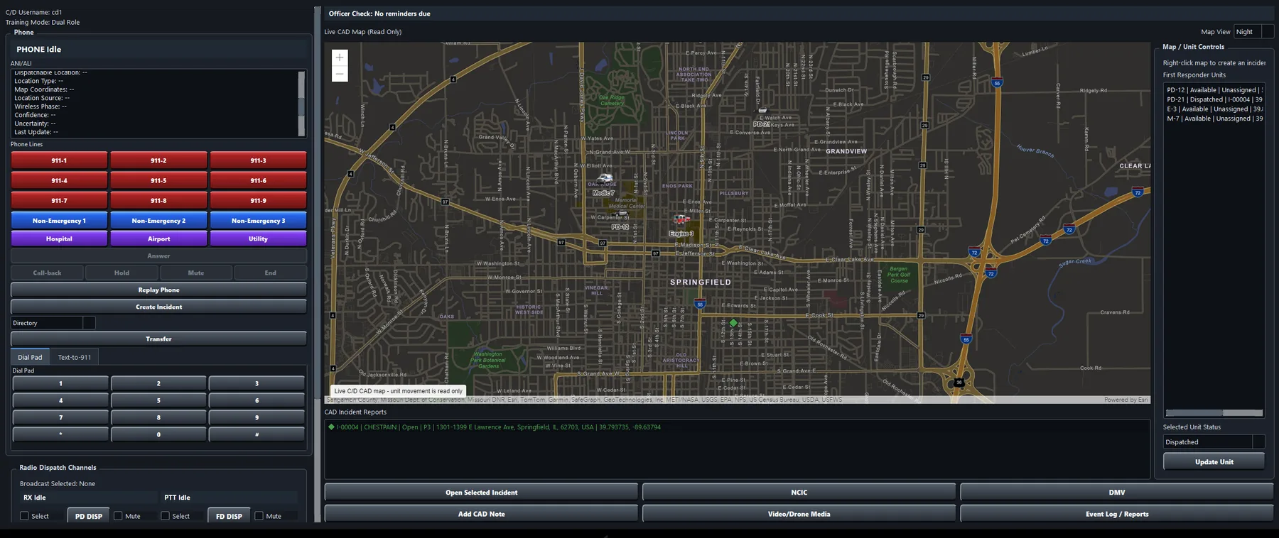This screenshot has width=1279, height=538.
Task: Tick the Select checkbox beside FD DISP
Action: point(165,516)
